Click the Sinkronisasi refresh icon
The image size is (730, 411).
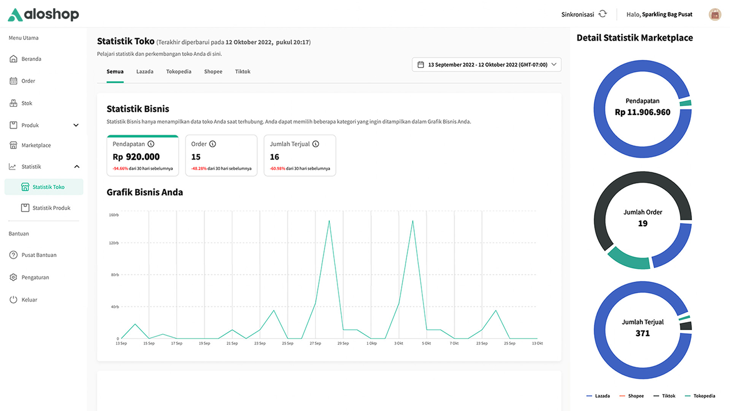(x=603, y=14)
